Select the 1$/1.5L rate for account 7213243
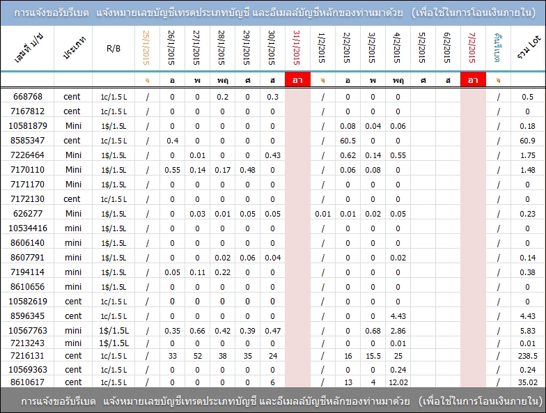Screen dimensions: 546x413 114,343
